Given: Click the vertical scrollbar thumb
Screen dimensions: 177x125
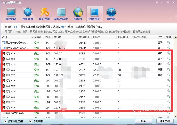Looking at the screenshot, I should coord(175,74).
